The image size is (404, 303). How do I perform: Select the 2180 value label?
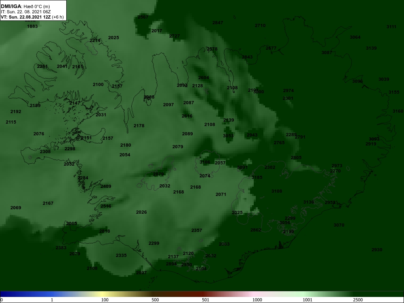point(126,145)
